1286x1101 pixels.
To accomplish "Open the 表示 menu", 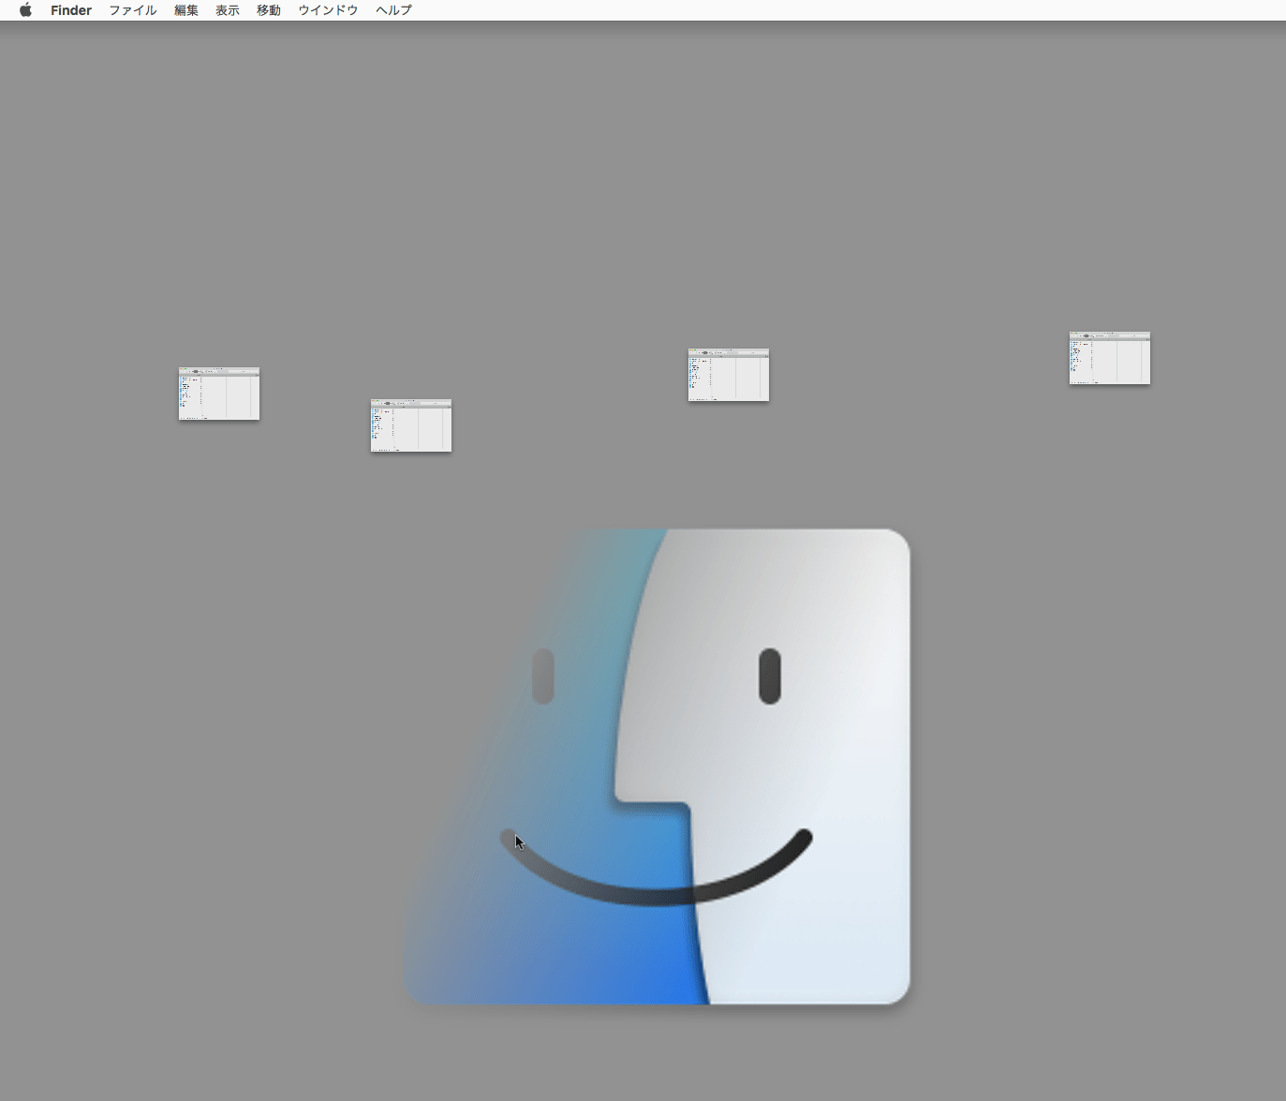I will 228,10.
